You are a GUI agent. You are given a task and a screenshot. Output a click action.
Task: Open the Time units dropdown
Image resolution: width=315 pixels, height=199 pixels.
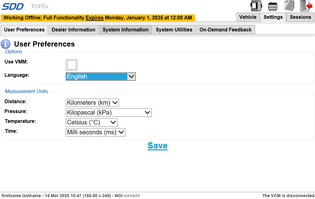pos(95,132)
